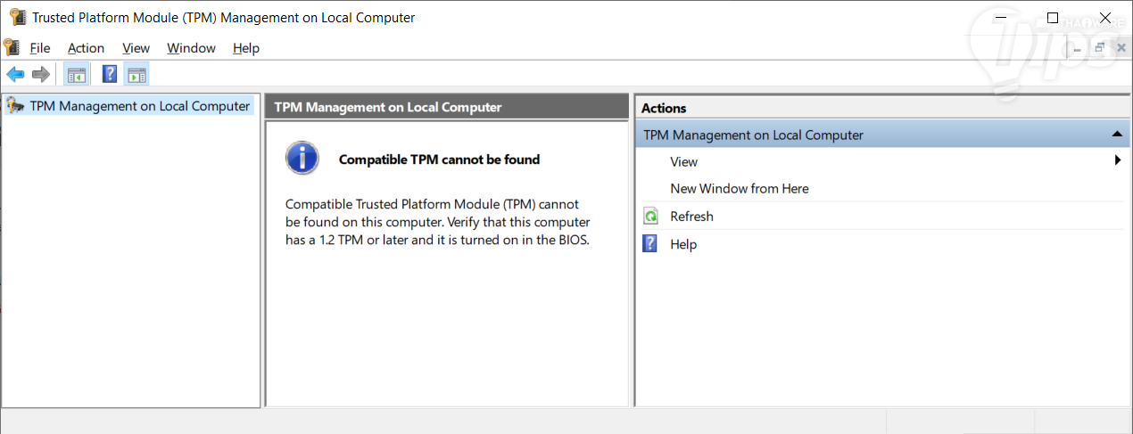1133x434 pixels.
Task: Collapse the TPM Management actions section arrow
Action: [x=1117, y=135]
